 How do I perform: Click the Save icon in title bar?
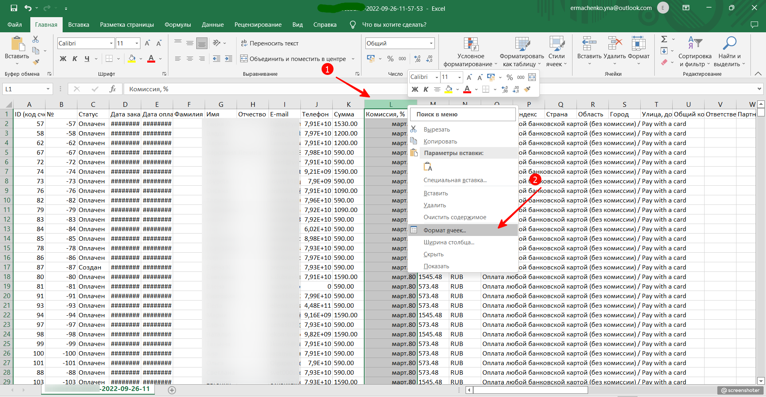click(14, 8)
